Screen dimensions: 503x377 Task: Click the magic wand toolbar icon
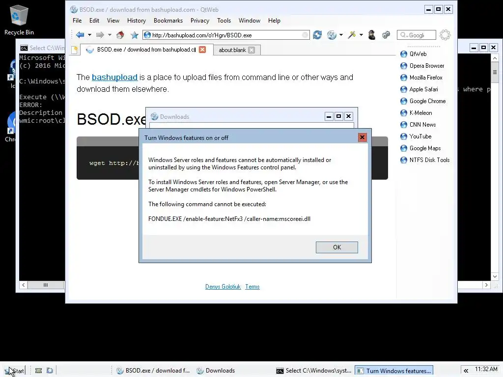point(352,35)
